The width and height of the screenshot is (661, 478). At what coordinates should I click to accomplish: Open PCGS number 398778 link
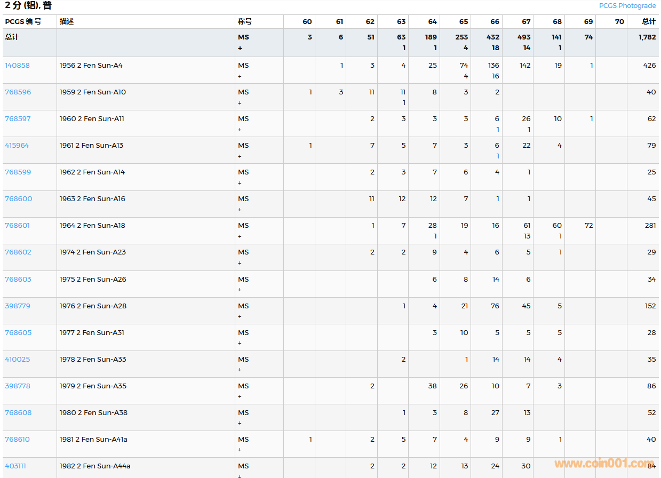coord(18,386)
